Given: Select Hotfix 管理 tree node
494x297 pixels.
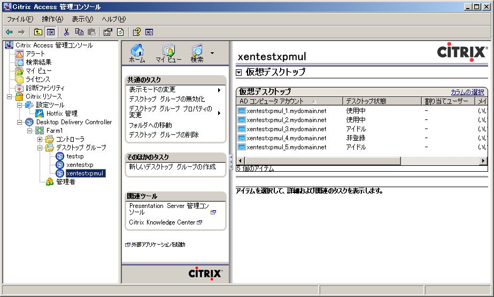Looking at the screenshot, I should tap(62, 114).
